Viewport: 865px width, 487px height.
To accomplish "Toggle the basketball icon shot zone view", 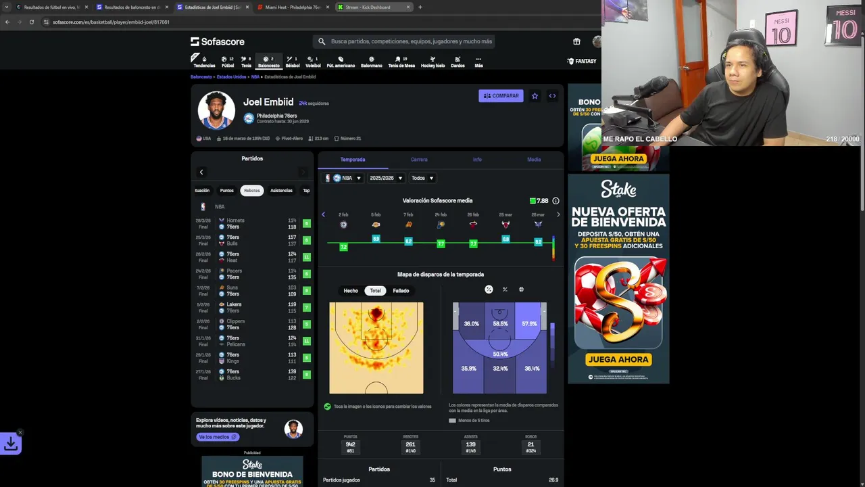I will pyautogui.click(x=521, y=289).
